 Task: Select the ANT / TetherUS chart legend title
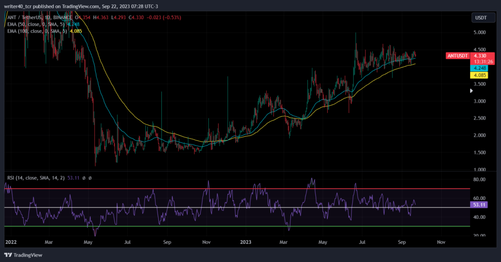click(40, 18)
